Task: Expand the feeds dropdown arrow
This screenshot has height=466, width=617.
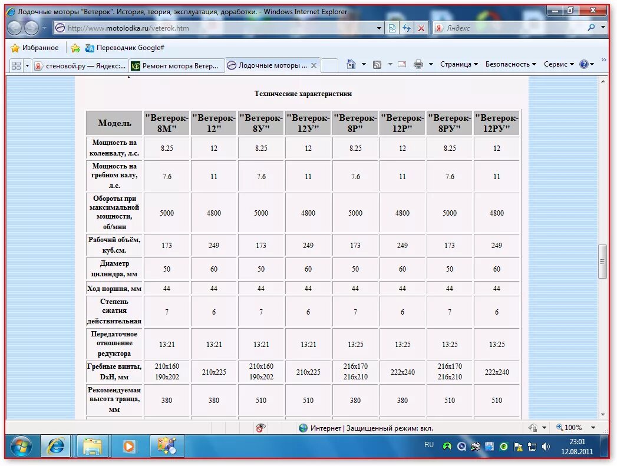Action: pyautogui.click(x=390, y=64)
